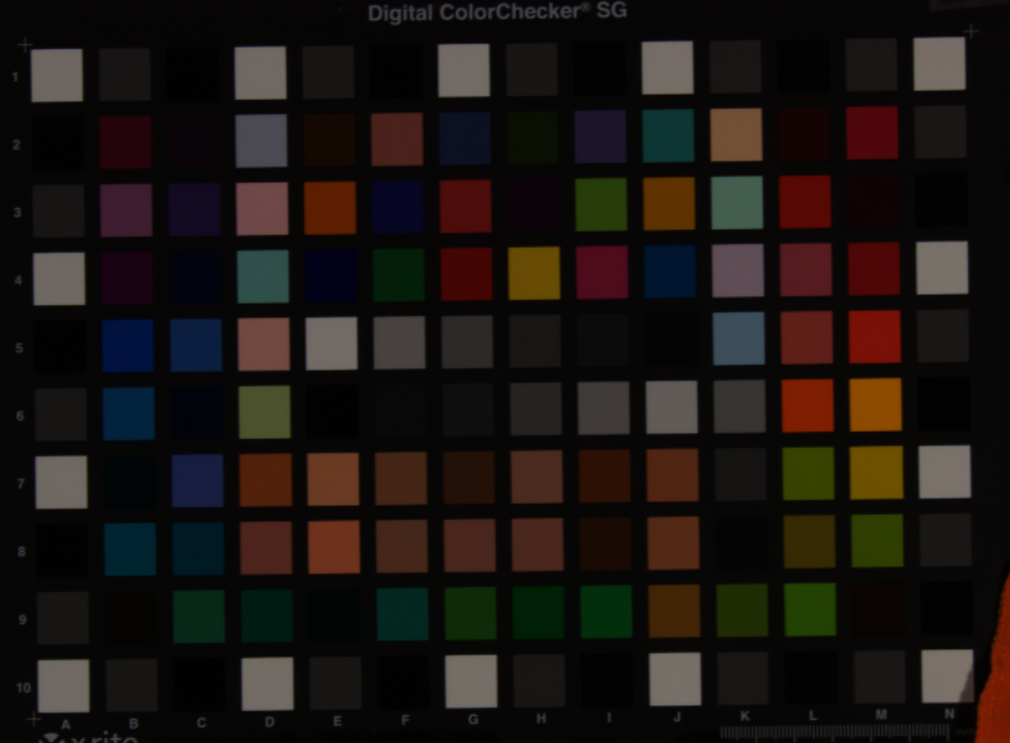Select the steel blue patch at K5
Viewport: 1010px width, 743px height.
click(x=739, y=339)
